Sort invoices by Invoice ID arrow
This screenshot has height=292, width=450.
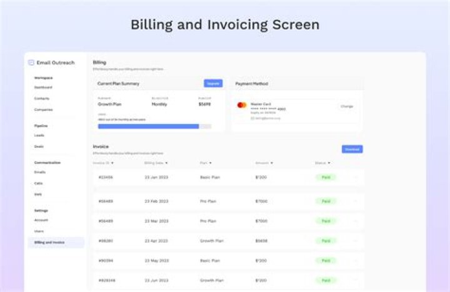112,163
